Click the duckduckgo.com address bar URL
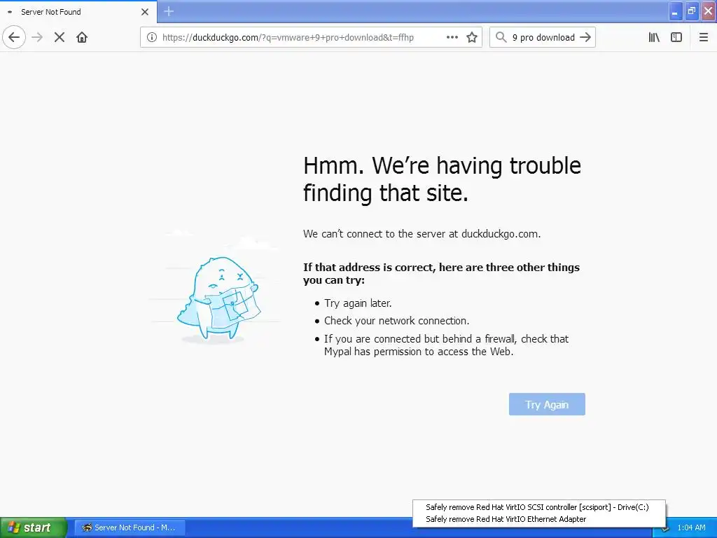This screenshot has height=538, width=717. 288,38
